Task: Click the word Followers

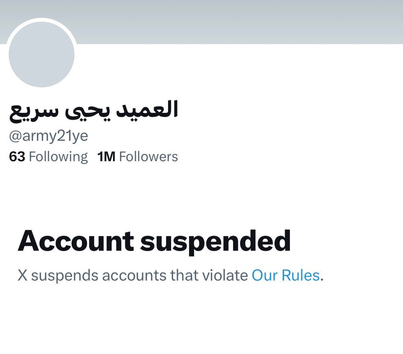Action: tap(148, 157)
